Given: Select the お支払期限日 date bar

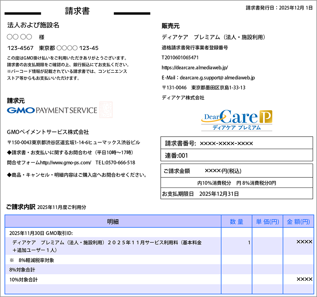Looking at the screenshot, I should 236,194.
